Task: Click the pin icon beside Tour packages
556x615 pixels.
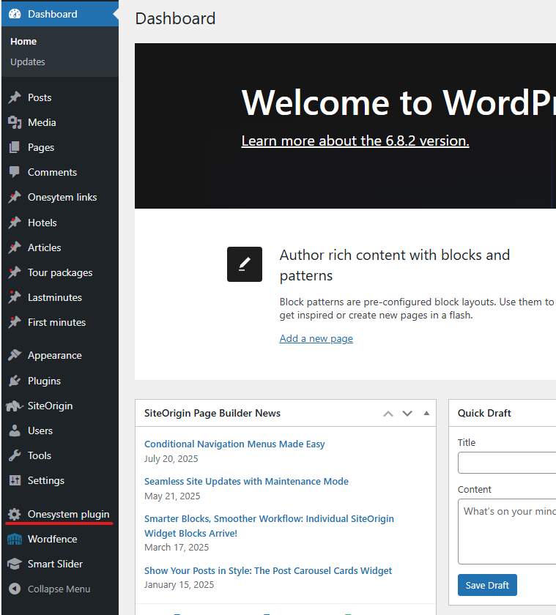Action: coord(15,272)
